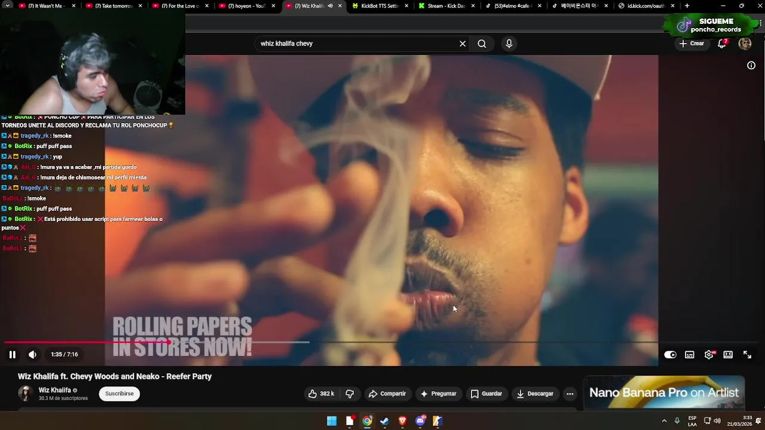Turn on subtitles in the player
Viewport: 765px width, 430px height.
[x=690, y=355]
